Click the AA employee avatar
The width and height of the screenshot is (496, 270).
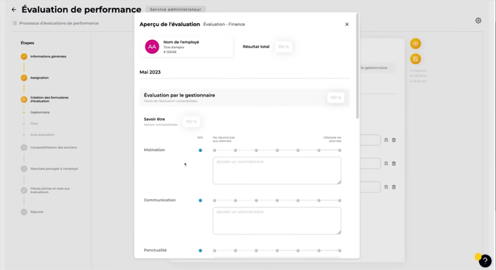pyautogui.click(x=152, y=46)
